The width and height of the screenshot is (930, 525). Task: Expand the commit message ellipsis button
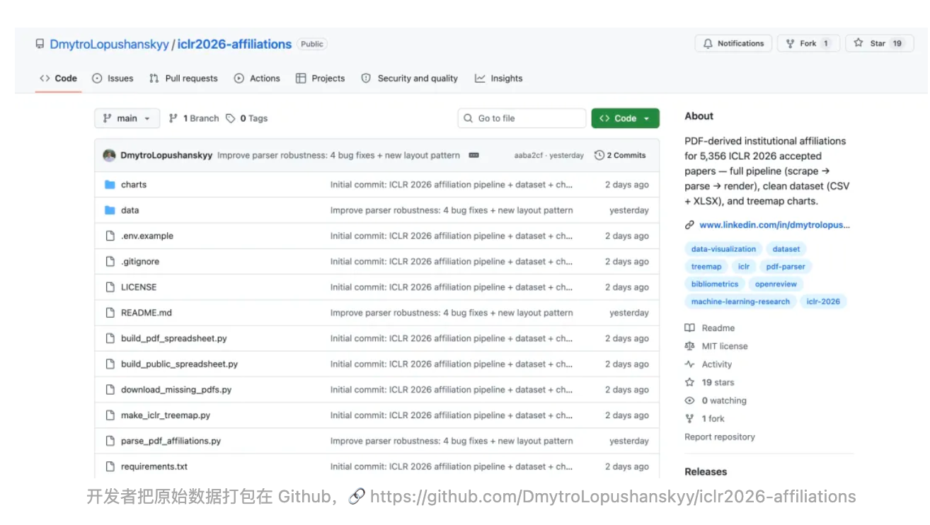click(x=474, y=156)
